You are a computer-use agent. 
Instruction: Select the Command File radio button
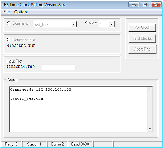click(x=9, y=40)
